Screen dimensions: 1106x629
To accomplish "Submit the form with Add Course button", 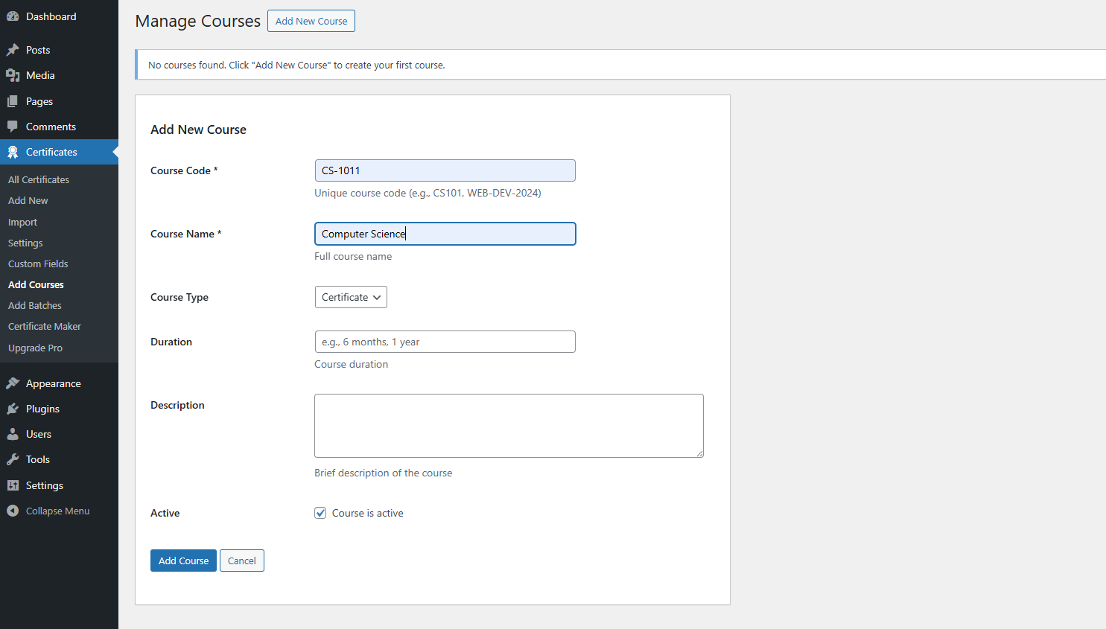I will [x=183, y=561].
